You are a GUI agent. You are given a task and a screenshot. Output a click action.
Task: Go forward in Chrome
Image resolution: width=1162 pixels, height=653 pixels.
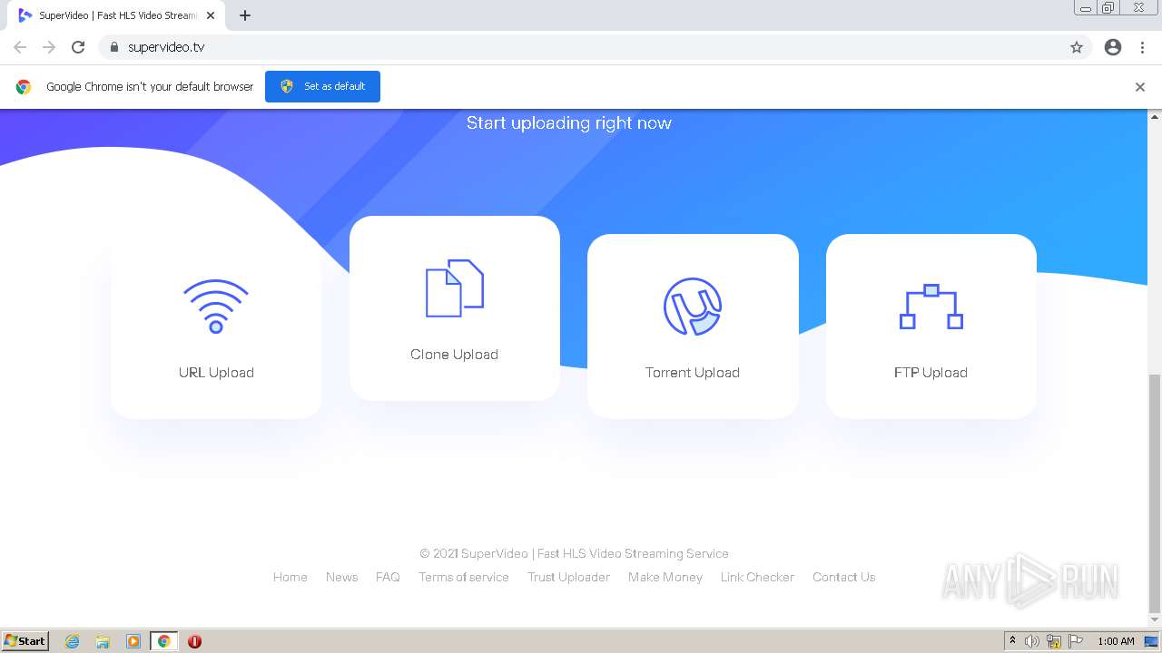tap(49, 47)
